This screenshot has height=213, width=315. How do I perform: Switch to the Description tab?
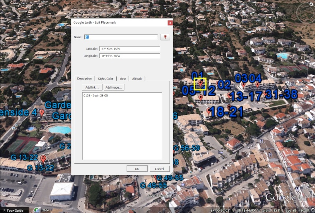(x=84, y=78)
